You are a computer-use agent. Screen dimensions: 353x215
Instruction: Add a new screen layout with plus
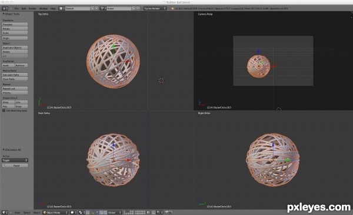pos(92,8)
